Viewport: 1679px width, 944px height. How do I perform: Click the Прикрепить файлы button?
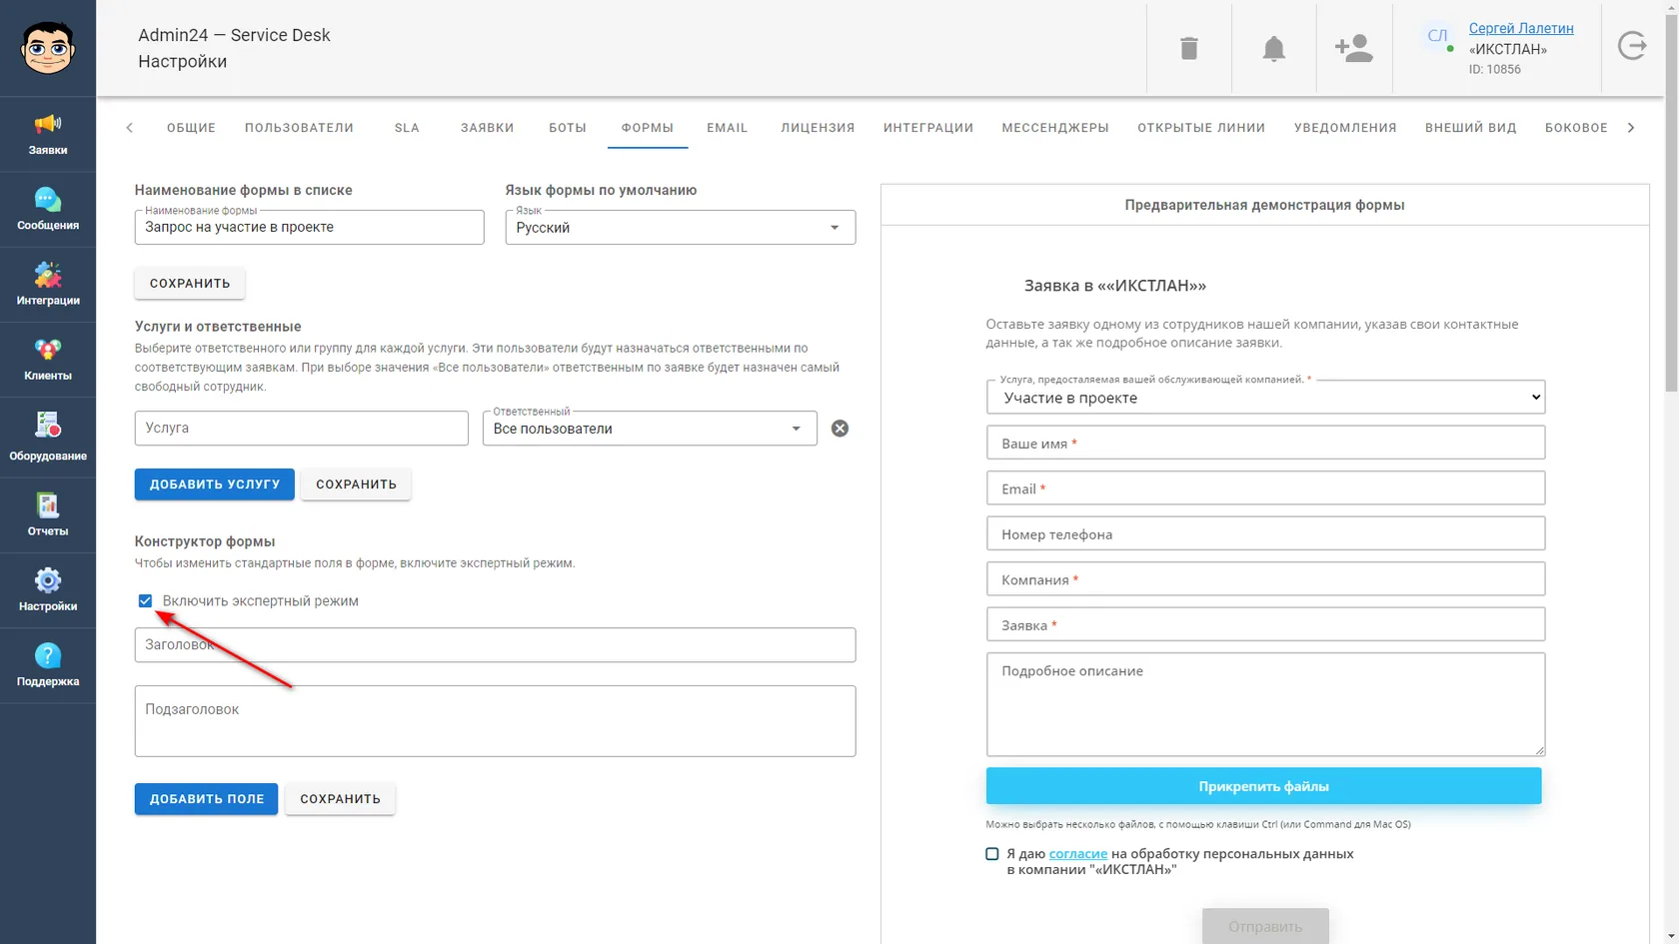pyautogui.click(x=1264, y=786)
